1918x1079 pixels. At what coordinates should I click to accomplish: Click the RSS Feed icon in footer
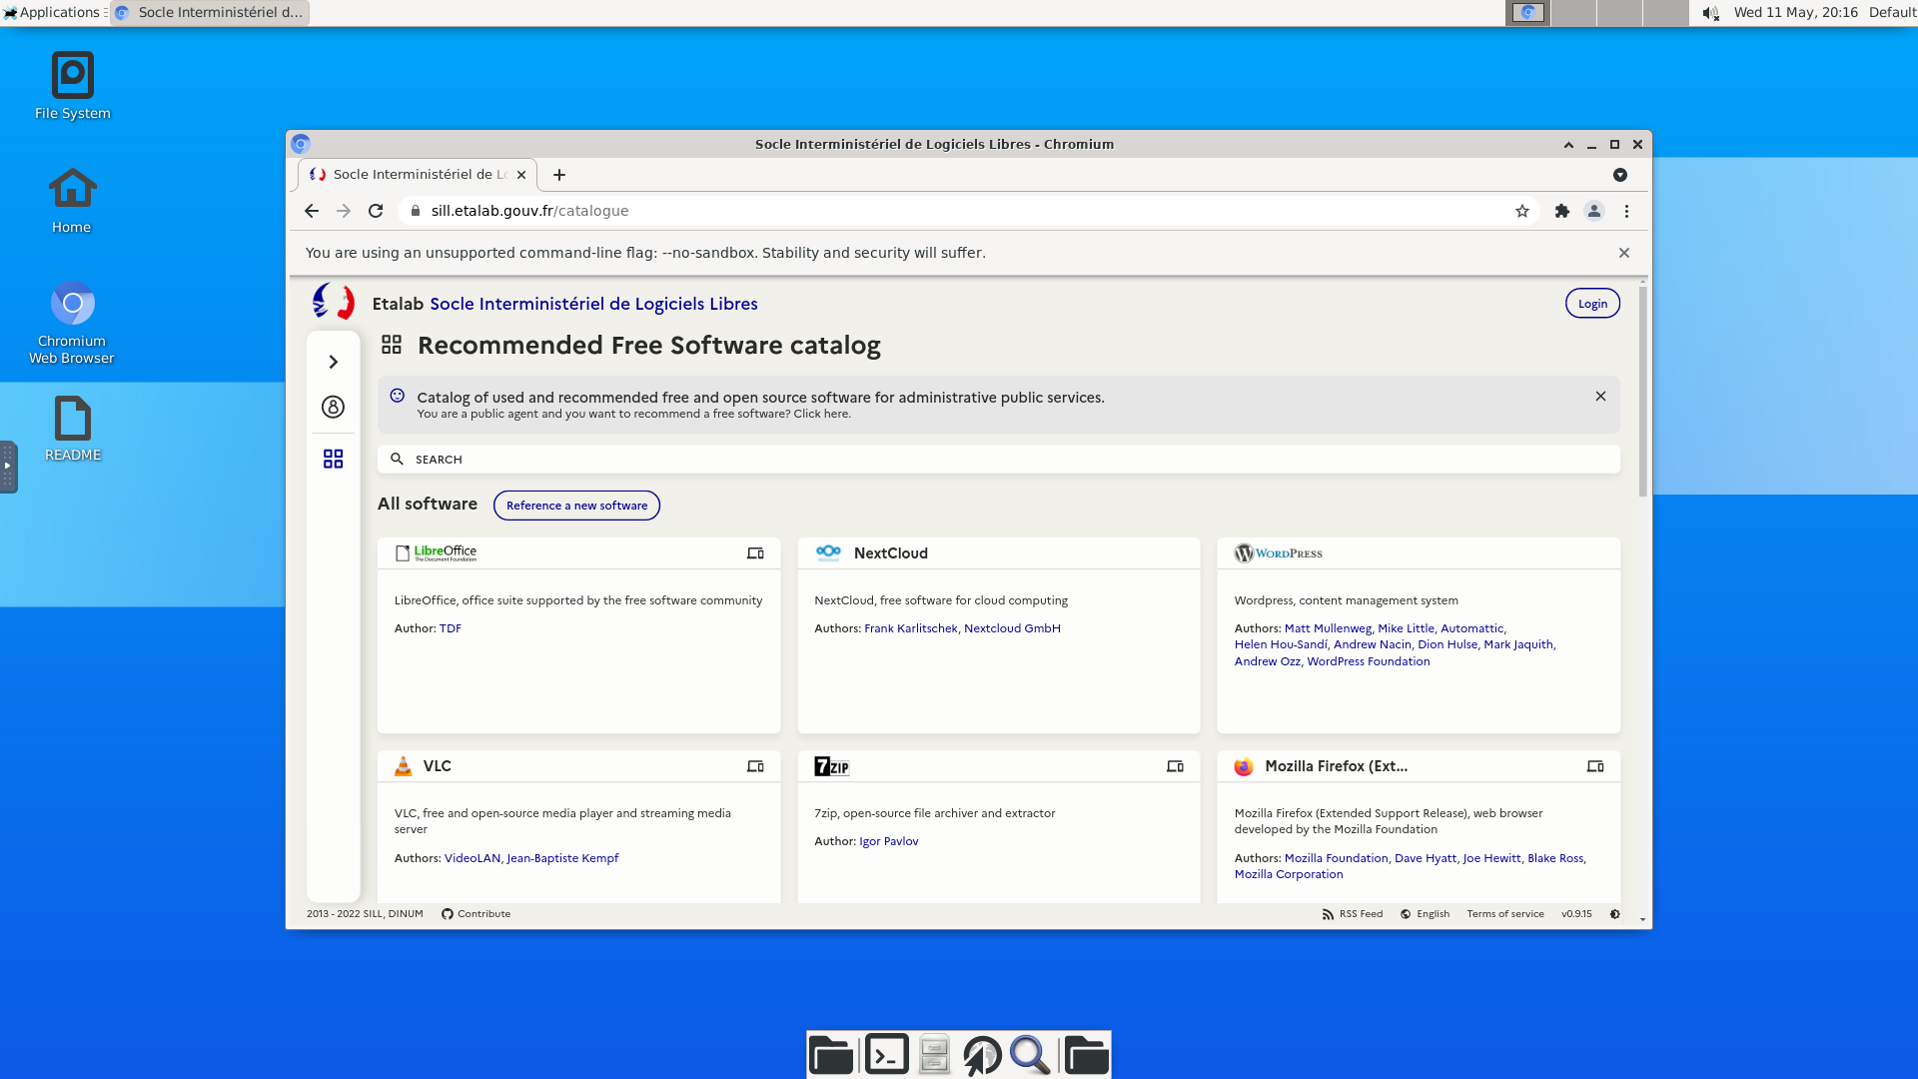(1327, 913)
